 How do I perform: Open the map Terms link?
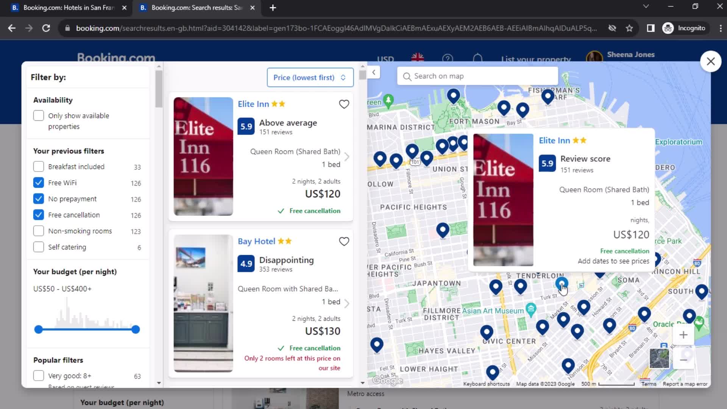pyautogui.click(x=649, y=384)
